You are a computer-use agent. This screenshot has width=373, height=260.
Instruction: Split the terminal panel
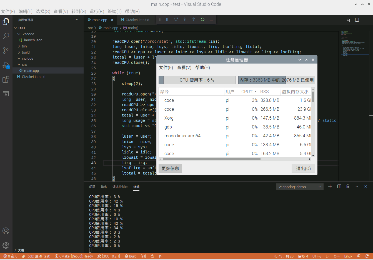(339, 186)
